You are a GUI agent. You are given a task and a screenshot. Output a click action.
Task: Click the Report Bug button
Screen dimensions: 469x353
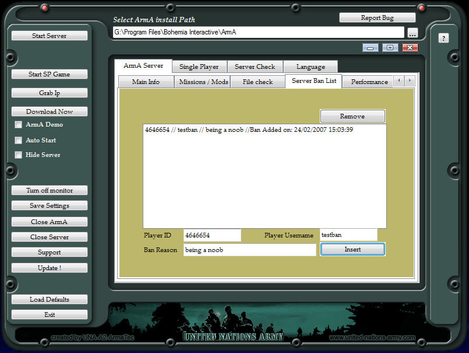pyautogui.click(x=377, y=18)
